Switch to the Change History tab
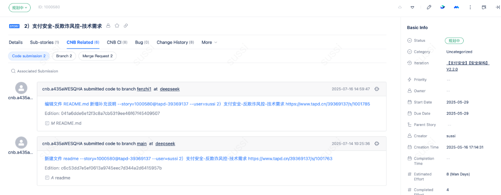The height and width of the screenshot is (195, 501). 175,42
